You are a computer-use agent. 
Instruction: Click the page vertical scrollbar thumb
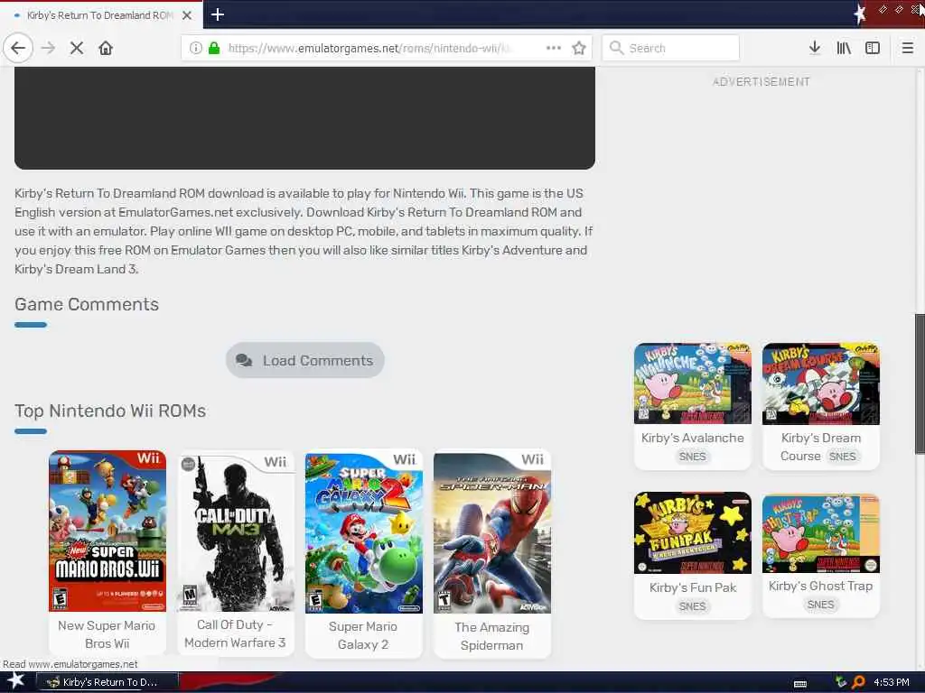pyautogui.click(x=920, y=383)
